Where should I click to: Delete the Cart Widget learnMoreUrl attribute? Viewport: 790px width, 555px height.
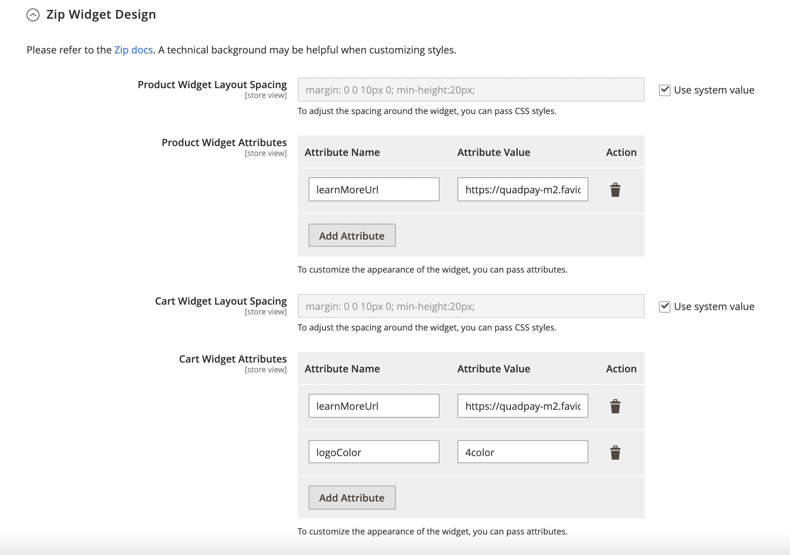pyautogui.click(x=615, y=406)
